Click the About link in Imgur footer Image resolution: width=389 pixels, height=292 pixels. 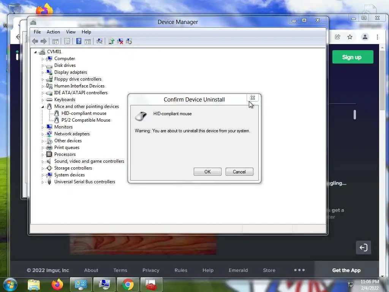(91, 270)
